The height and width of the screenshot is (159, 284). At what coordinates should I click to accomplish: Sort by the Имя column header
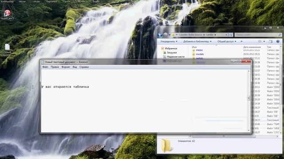[x=194, y=47]
